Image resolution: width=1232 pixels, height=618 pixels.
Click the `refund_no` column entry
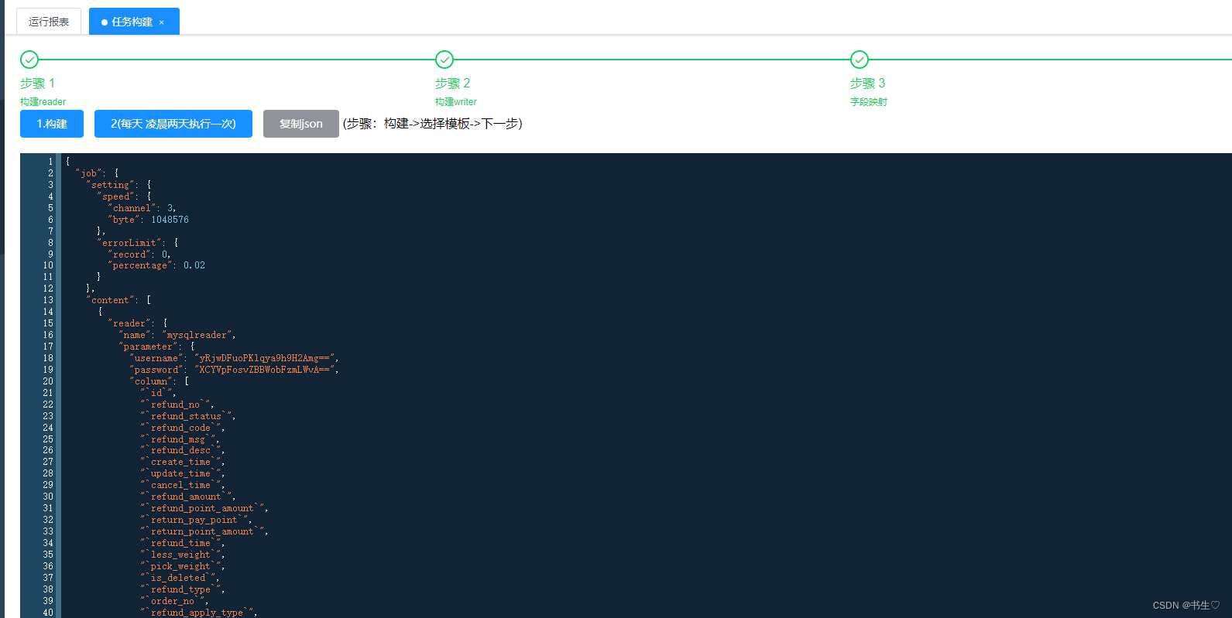click(x=176, y=405)
